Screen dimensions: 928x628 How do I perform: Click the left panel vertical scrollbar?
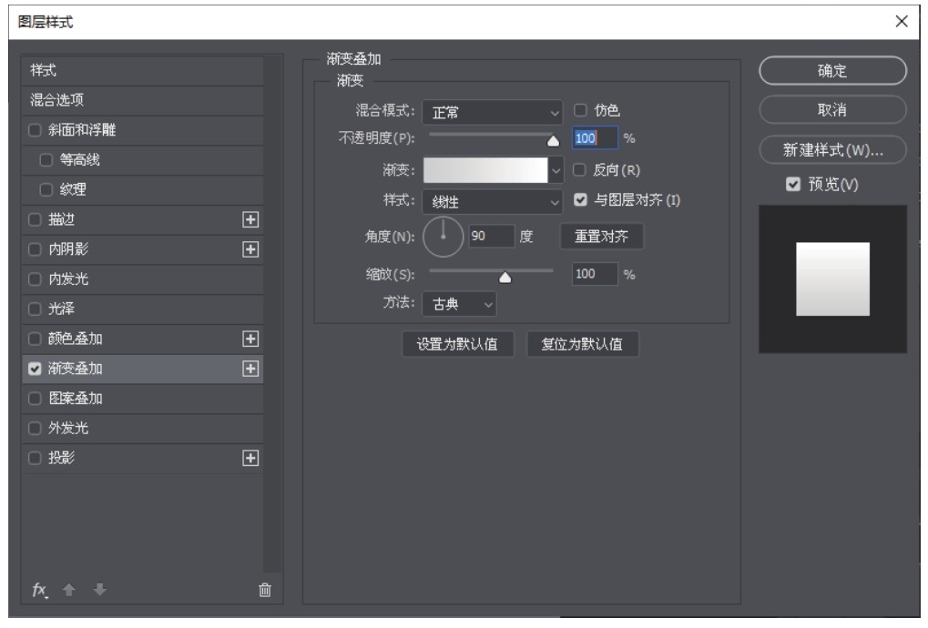coord(272,313)
